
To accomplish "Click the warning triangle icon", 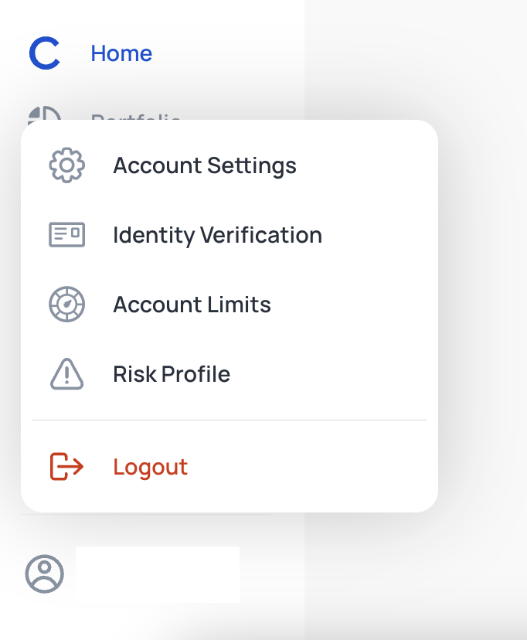I will tap(67, 374).
